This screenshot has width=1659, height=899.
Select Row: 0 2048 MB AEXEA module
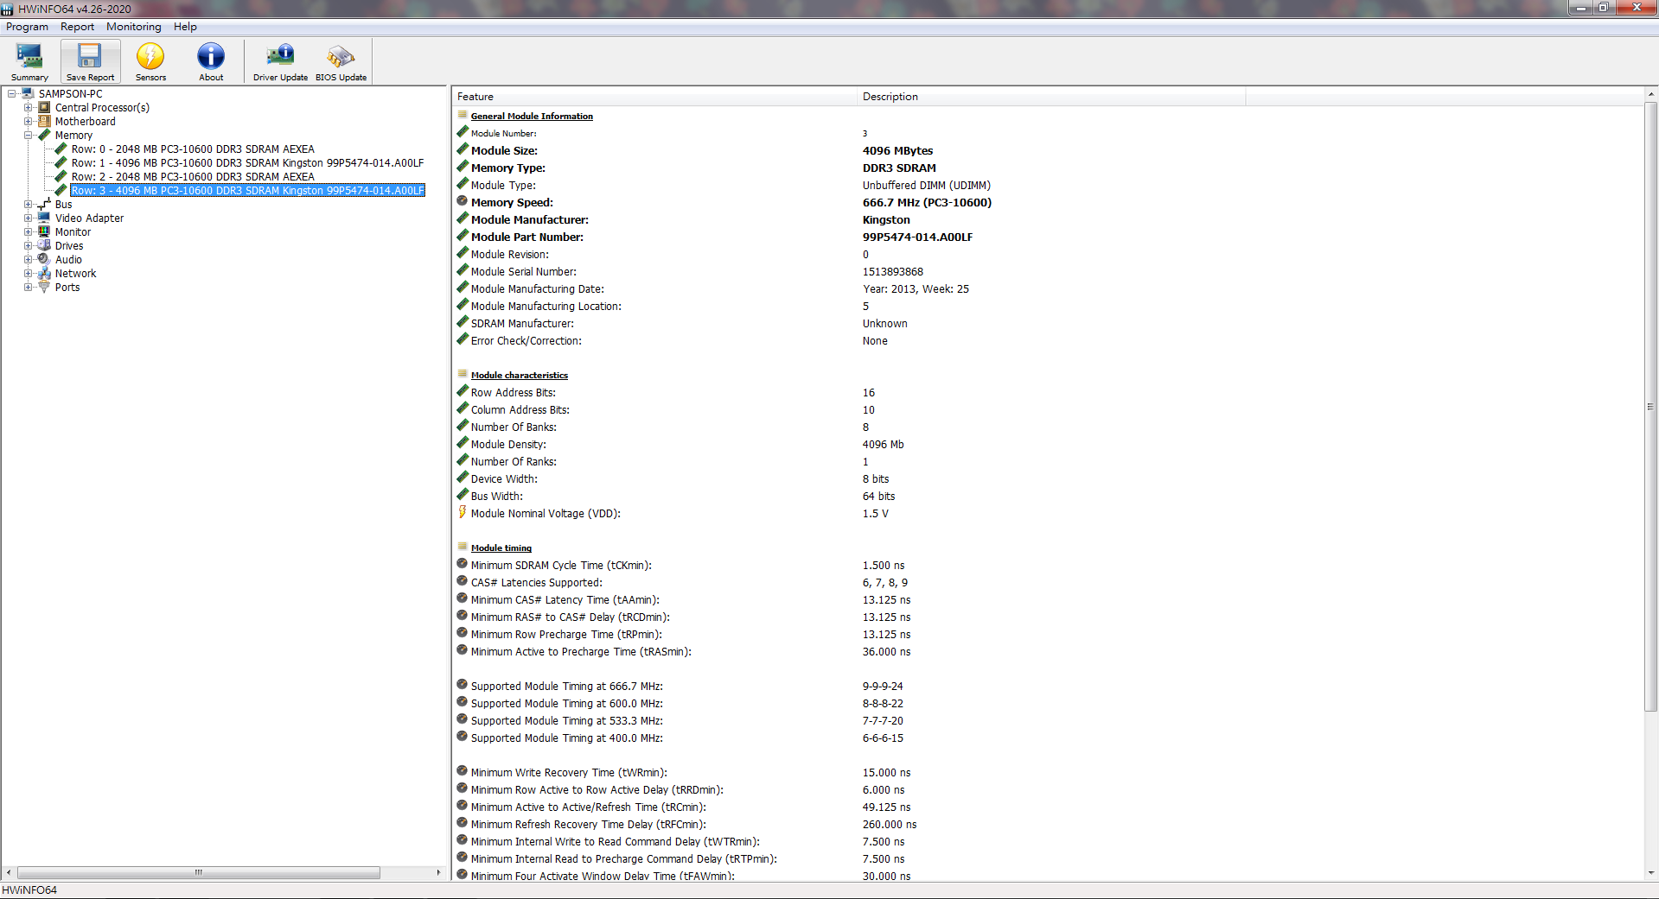click(x=193, y=149)
